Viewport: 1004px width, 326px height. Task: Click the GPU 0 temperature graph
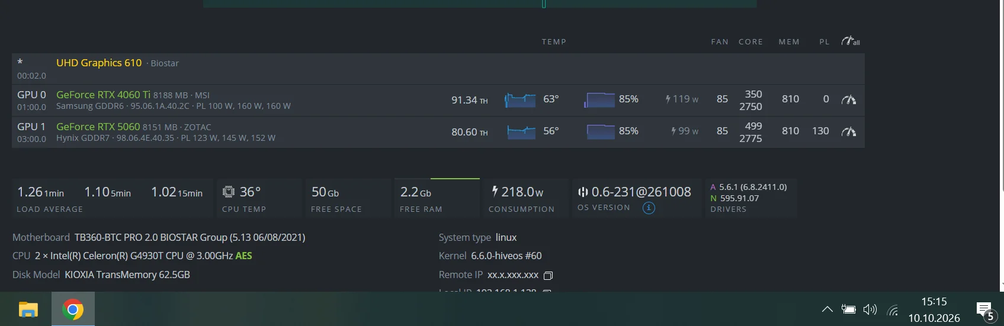pos(520,100)
